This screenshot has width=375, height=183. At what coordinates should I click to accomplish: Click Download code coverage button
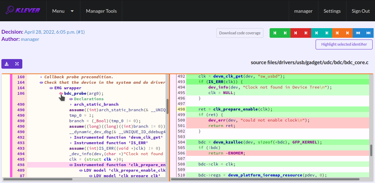(240, 33)
